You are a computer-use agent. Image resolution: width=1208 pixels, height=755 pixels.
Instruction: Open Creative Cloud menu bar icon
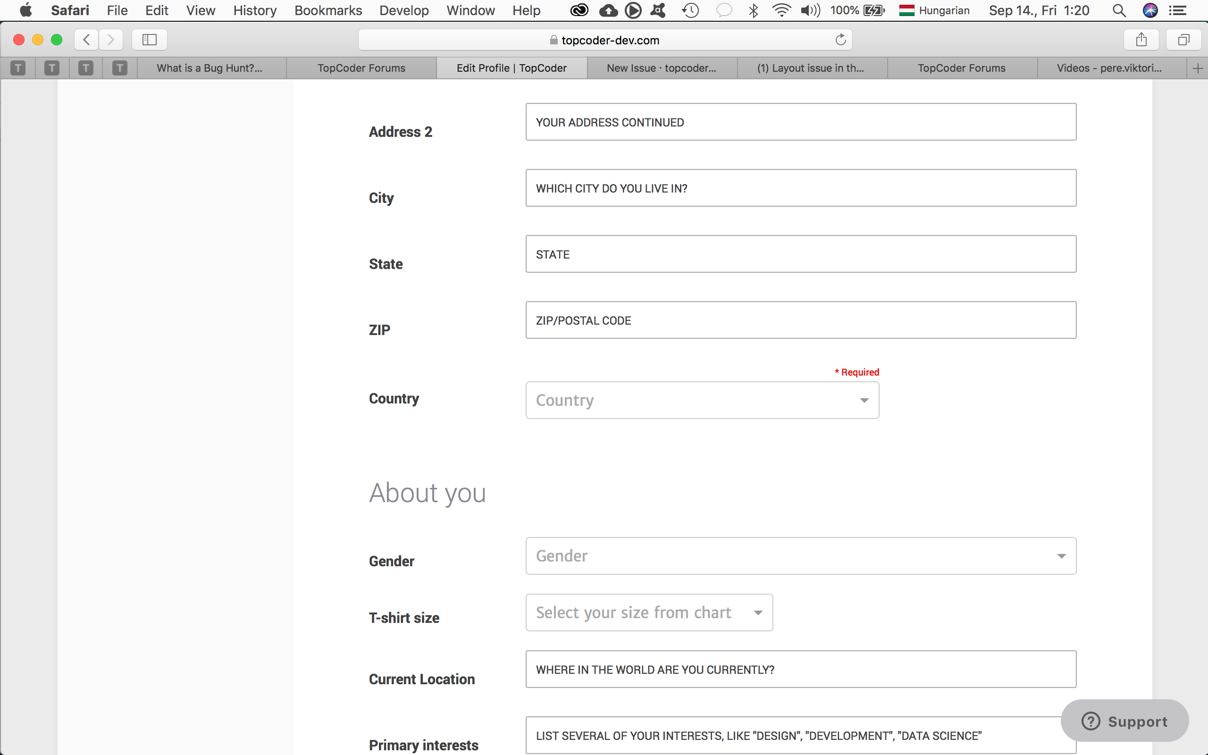(579, 10)
